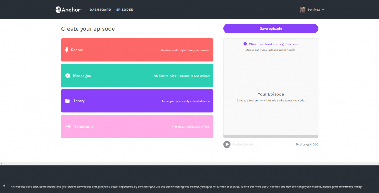Click the horizontal scrollbar right arrow
This screenshot has width=379, height=193.
point(377,163)
